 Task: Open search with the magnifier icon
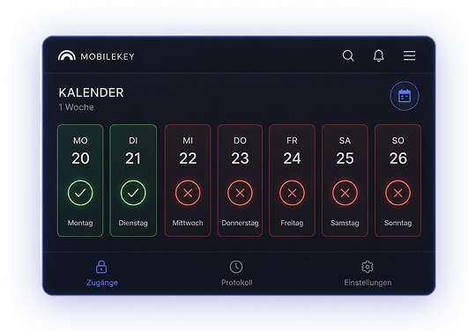(x=348, y=55)
